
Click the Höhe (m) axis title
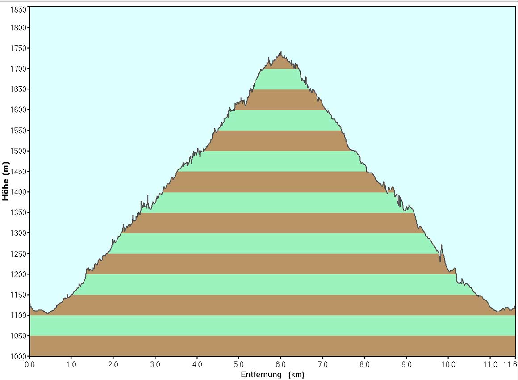tap(6, 181)
